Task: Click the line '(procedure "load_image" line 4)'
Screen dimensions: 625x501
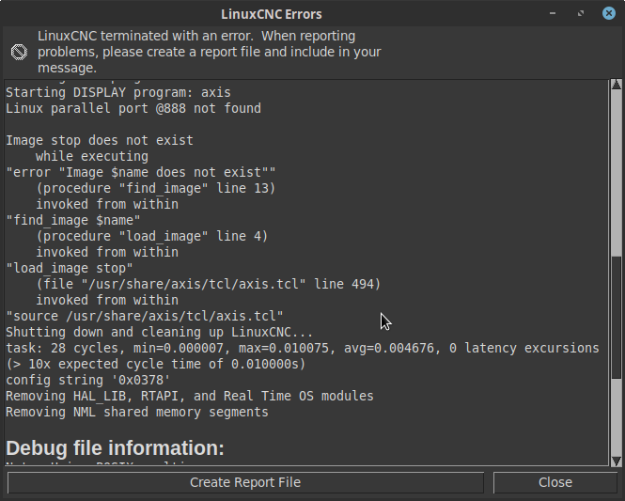Action: click(x=152, y=236)
